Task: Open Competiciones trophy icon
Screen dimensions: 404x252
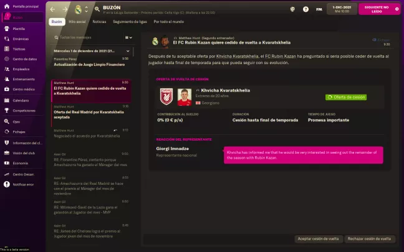Action: (7, 111)
